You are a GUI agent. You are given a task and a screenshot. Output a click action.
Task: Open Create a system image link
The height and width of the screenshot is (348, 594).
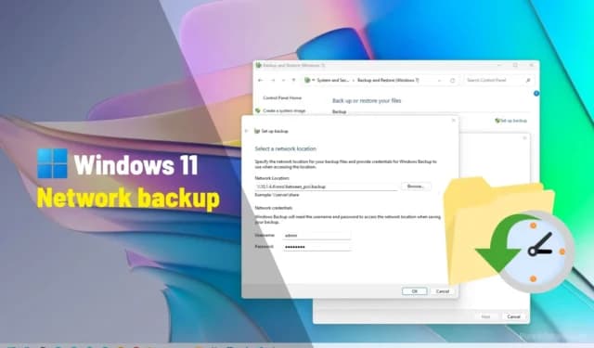[x=284, y=110]
